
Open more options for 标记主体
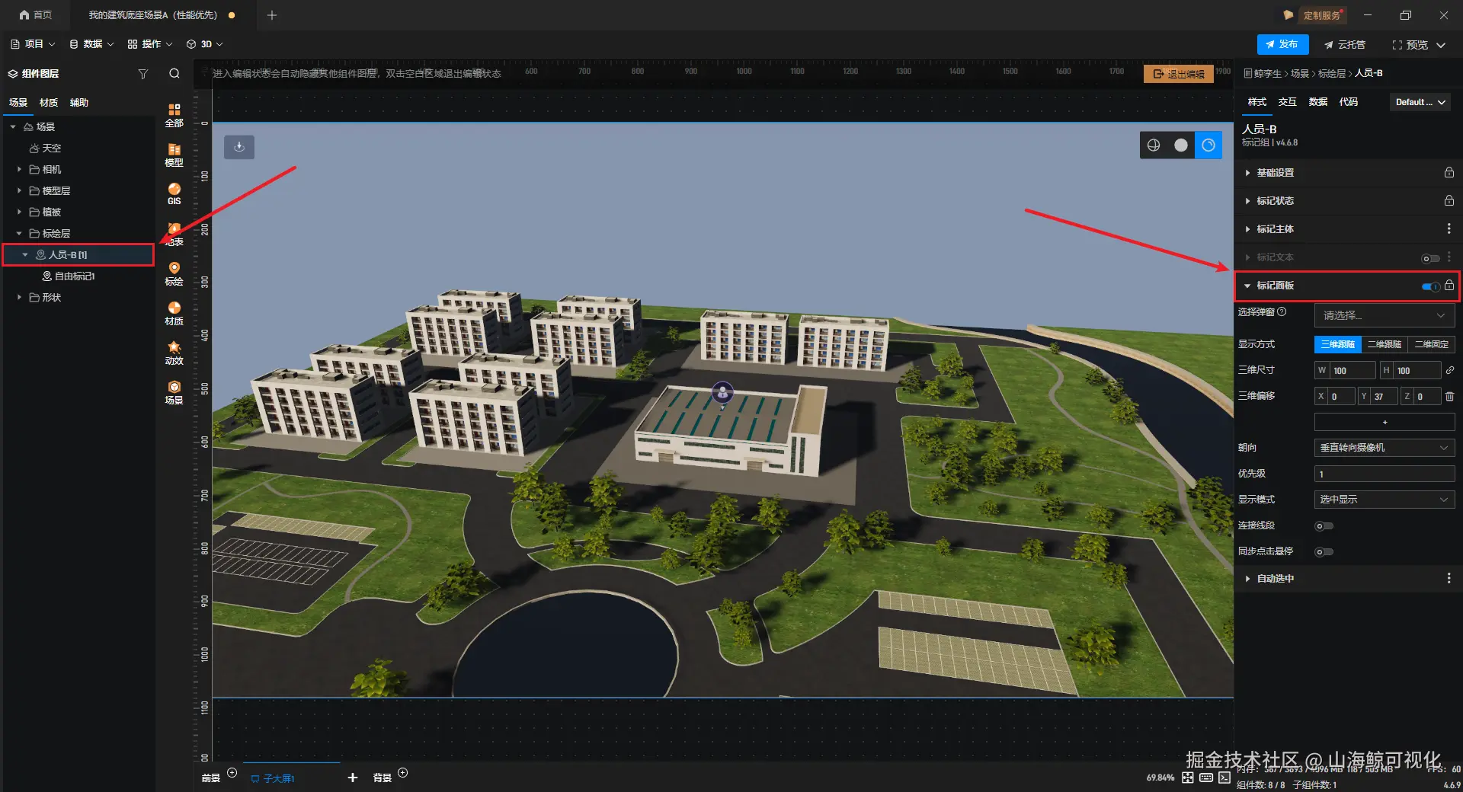pyautogui.click(x=1449, y=229)
